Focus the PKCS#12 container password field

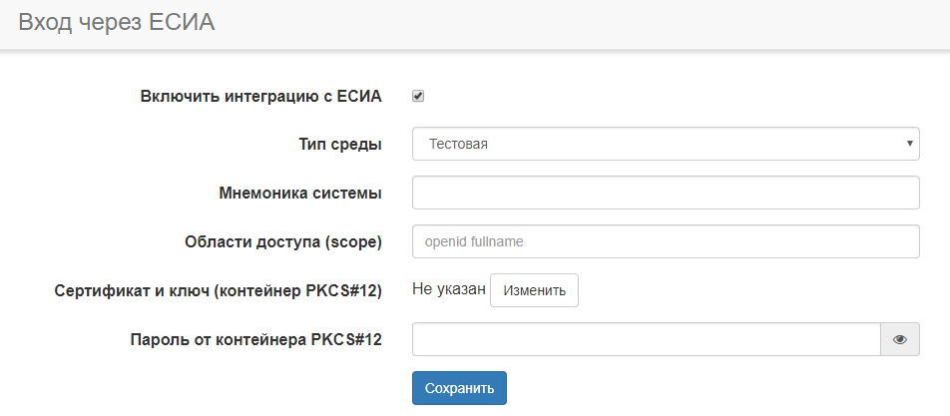(x=646, y=339)
